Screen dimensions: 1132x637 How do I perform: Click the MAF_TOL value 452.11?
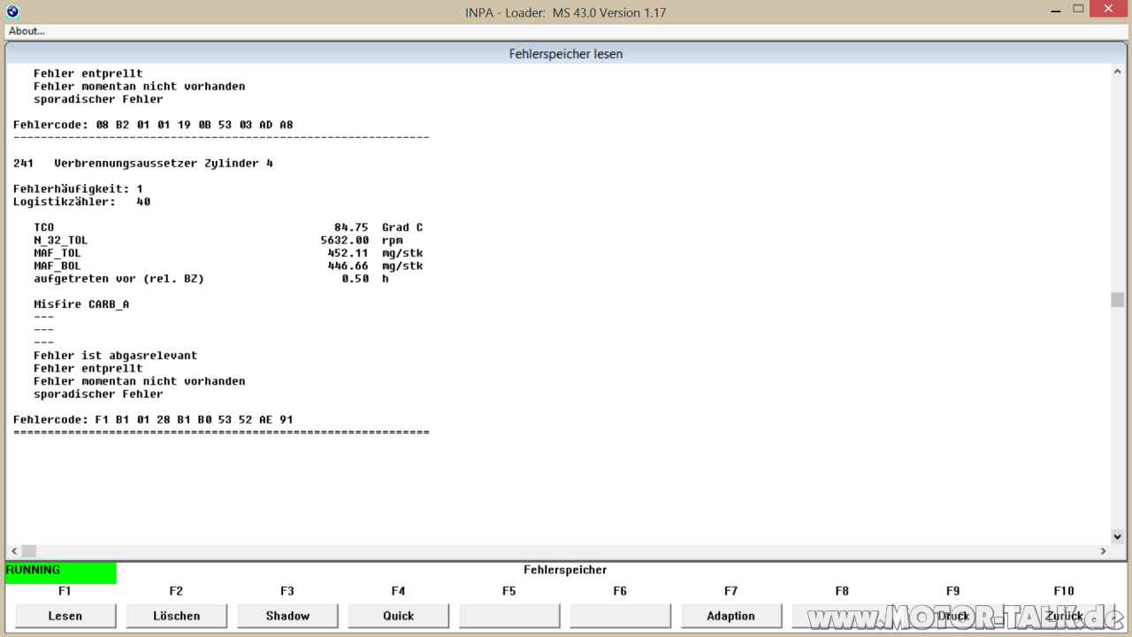tap(348, 253)
